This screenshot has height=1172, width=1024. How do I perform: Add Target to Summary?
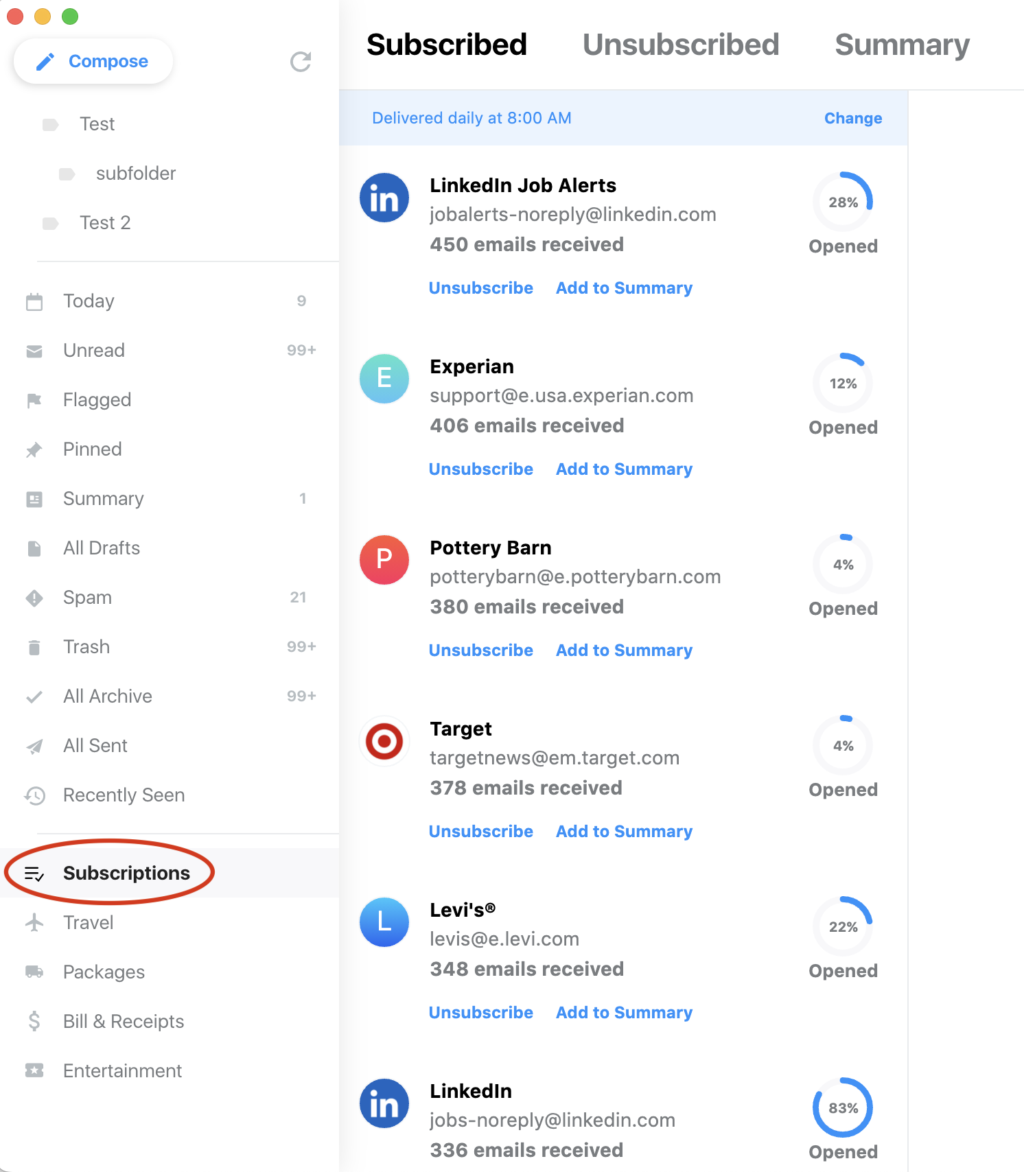point(624,832)
